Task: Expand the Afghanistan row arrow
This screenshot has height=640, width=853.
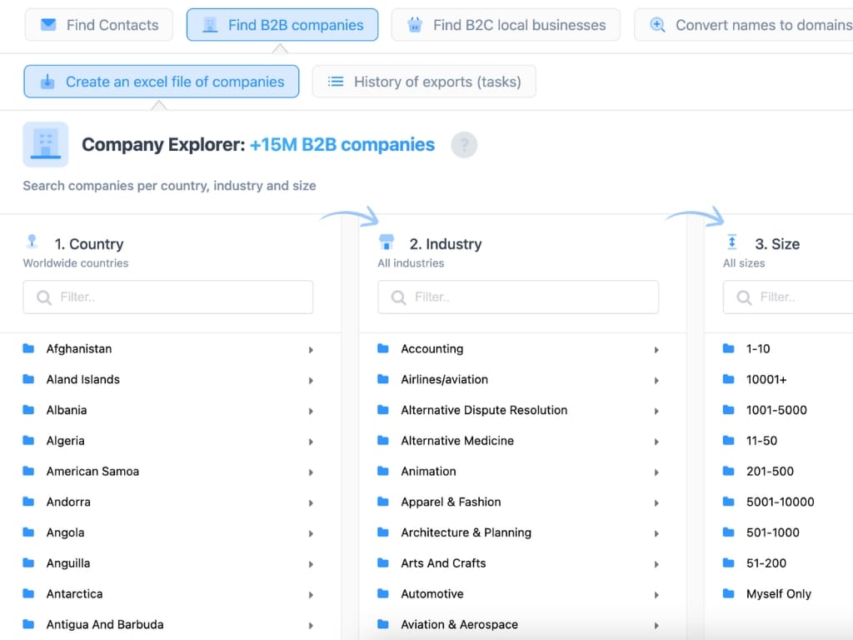Action: click(x=311, y=350)
